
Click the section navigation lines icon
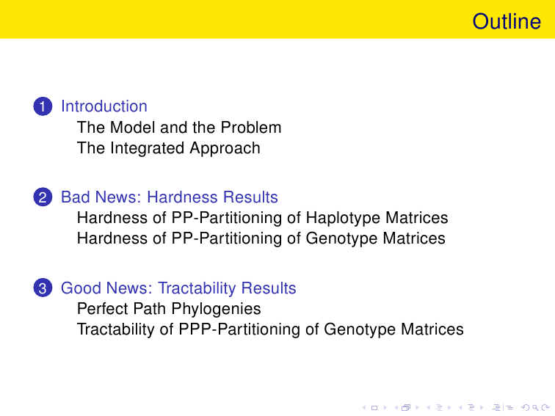[x=471, y=407]
